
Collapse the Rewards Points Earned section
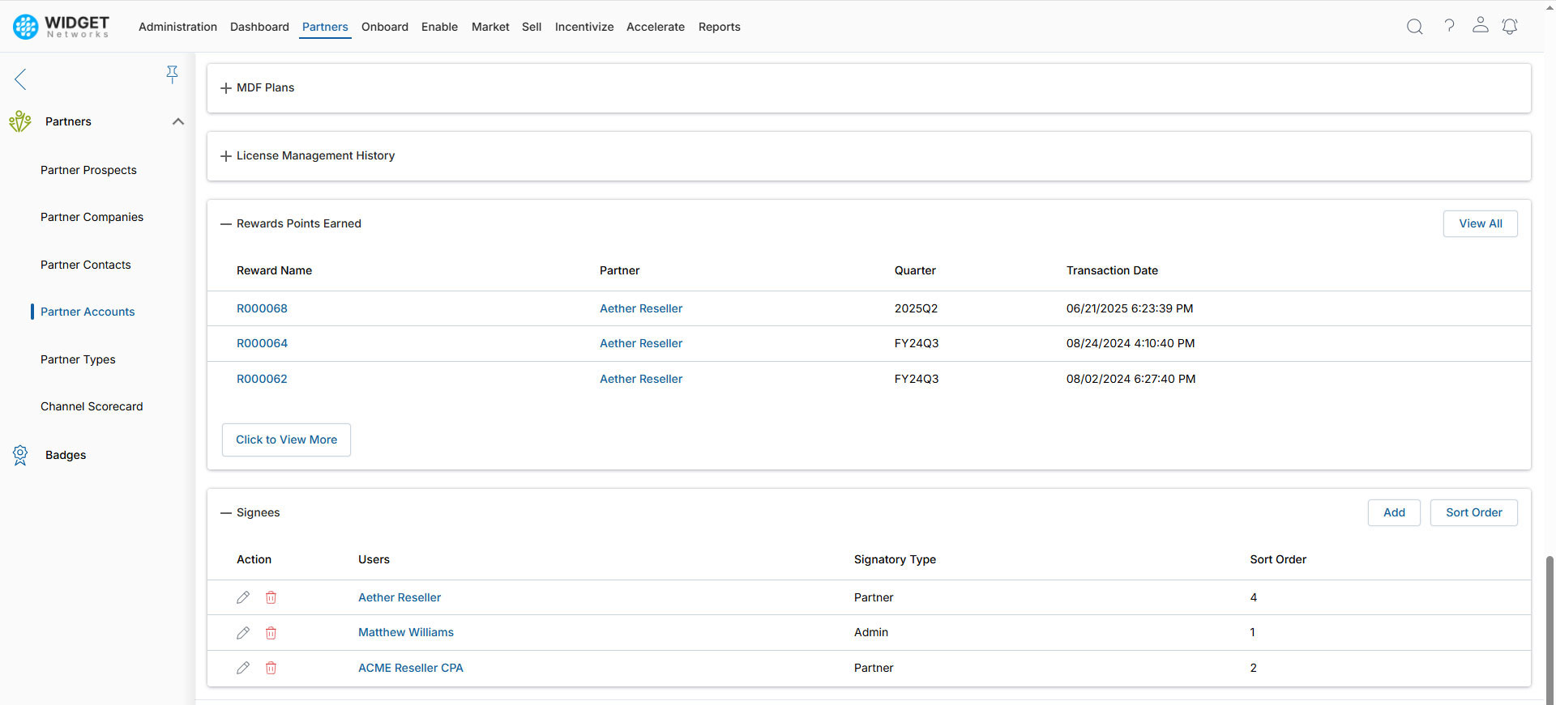click(x=226, y=224)
